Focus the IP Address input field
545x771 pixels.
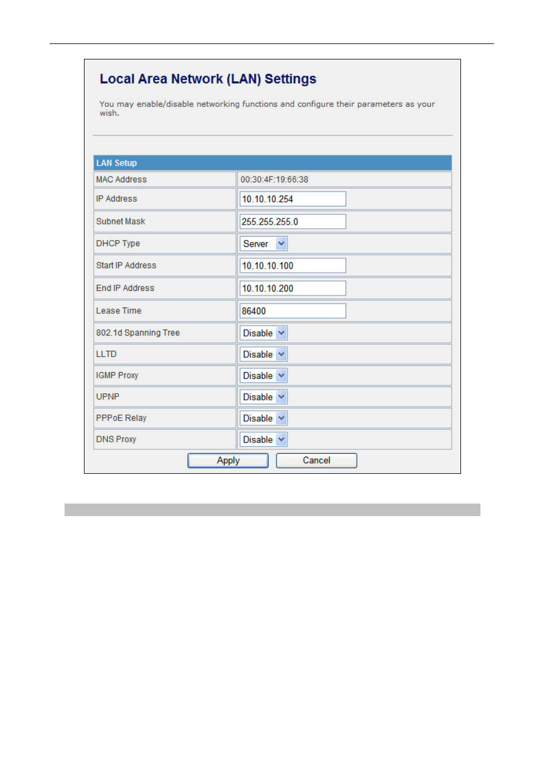(x=292, y=199)
